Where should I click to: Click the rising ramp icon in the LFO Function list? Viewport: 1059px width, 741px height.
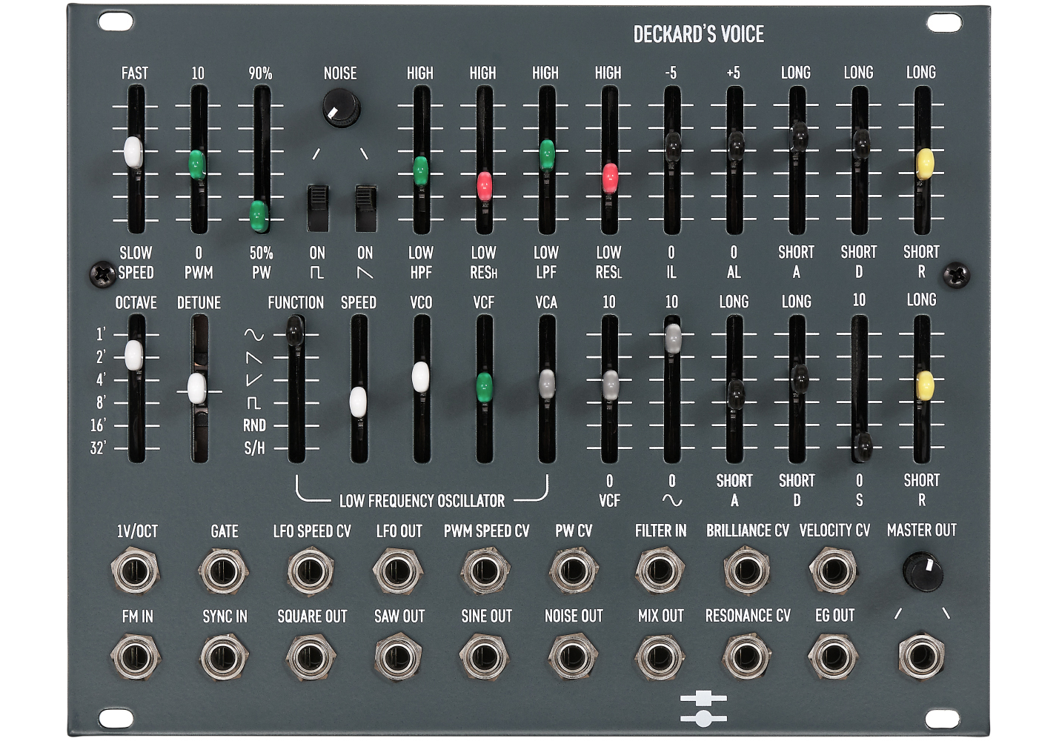tap(254, 380)
